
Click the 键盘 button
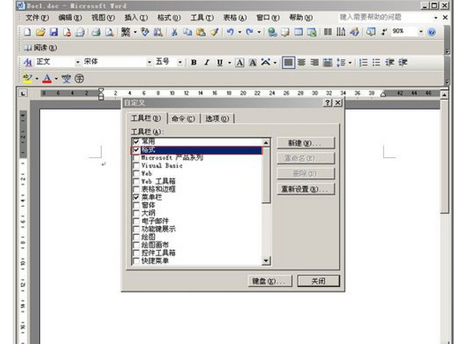point(270,281)
